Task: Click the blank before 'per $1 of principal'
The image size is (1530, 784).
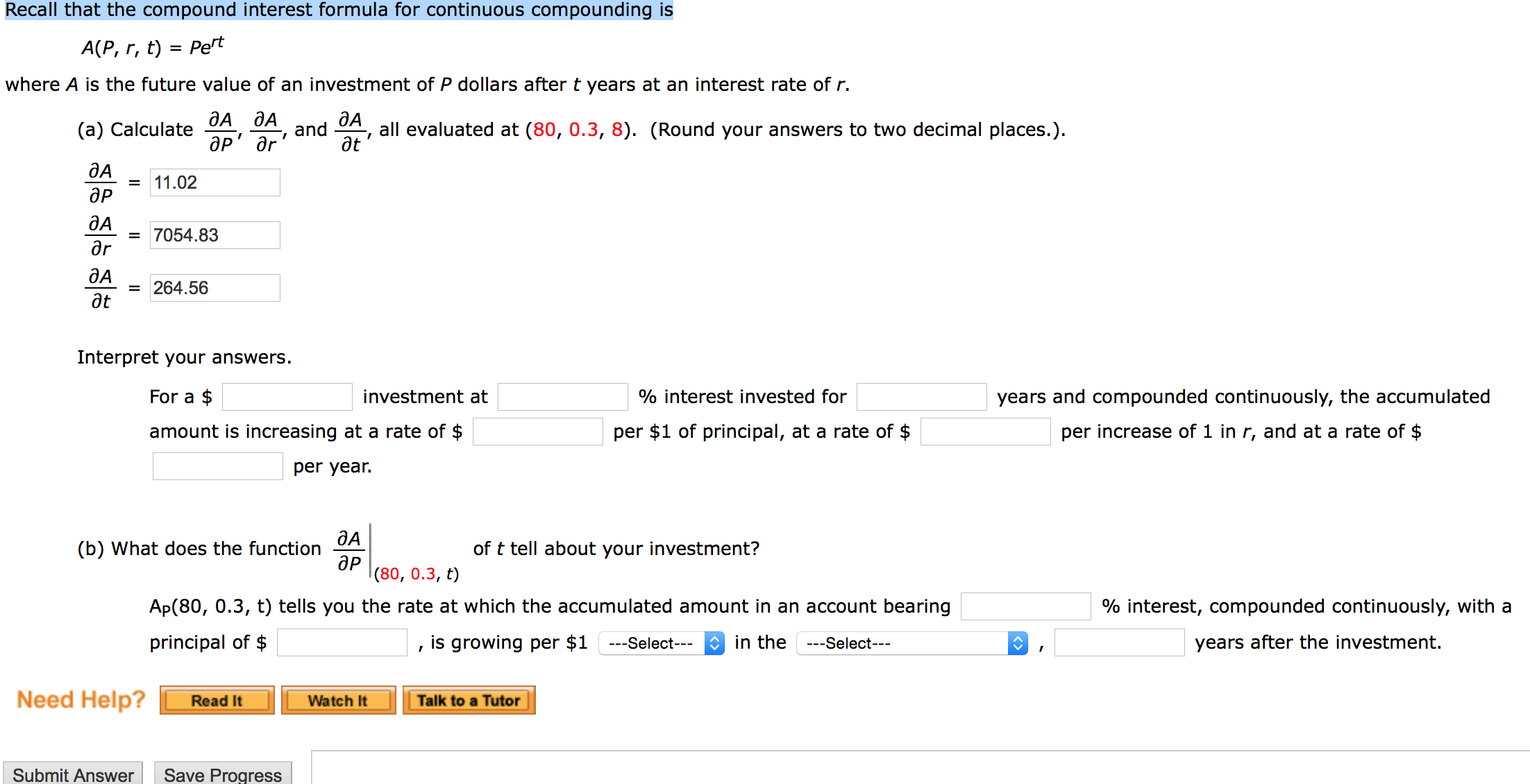Action: click(x=538, y=432)
